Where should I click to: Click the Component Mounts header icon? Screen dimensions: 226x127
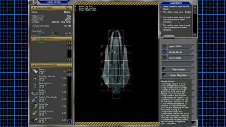point(33,38)
